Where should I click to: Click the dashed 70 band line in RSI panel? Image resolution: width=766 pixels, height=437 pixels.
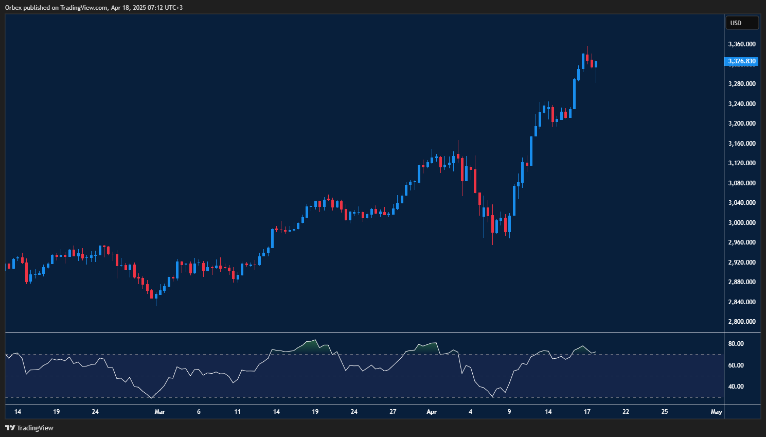point(206,354)
